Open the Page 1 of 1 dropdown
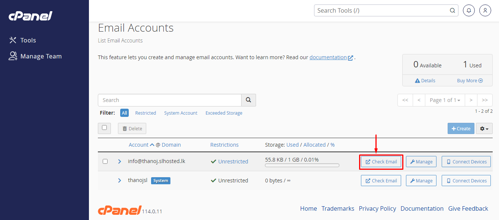 coord(445,100)
